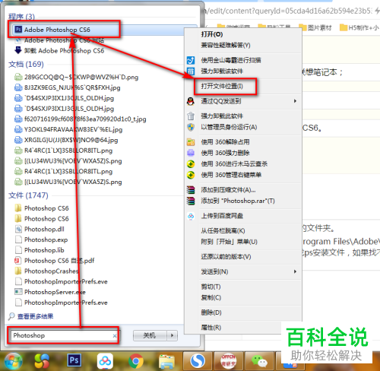Screen dimensions: 380x371
Task: Open file f620716199cf6087 8f63ea709920d1c0_t.jpg
Action: click(x=85, y=119)
